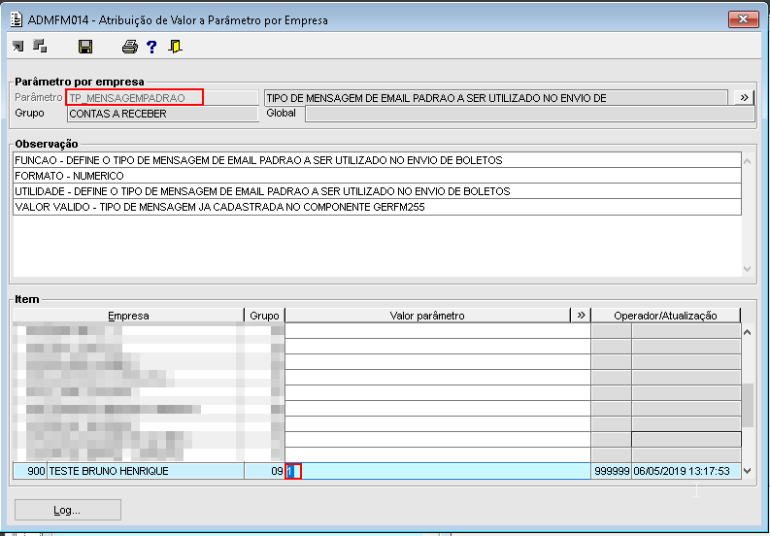Click the Parâmetro field TP_MENSAGEMPADRAO
This screenshot has height=536, width=770.
pyautogui.click(x=162, y=98)
